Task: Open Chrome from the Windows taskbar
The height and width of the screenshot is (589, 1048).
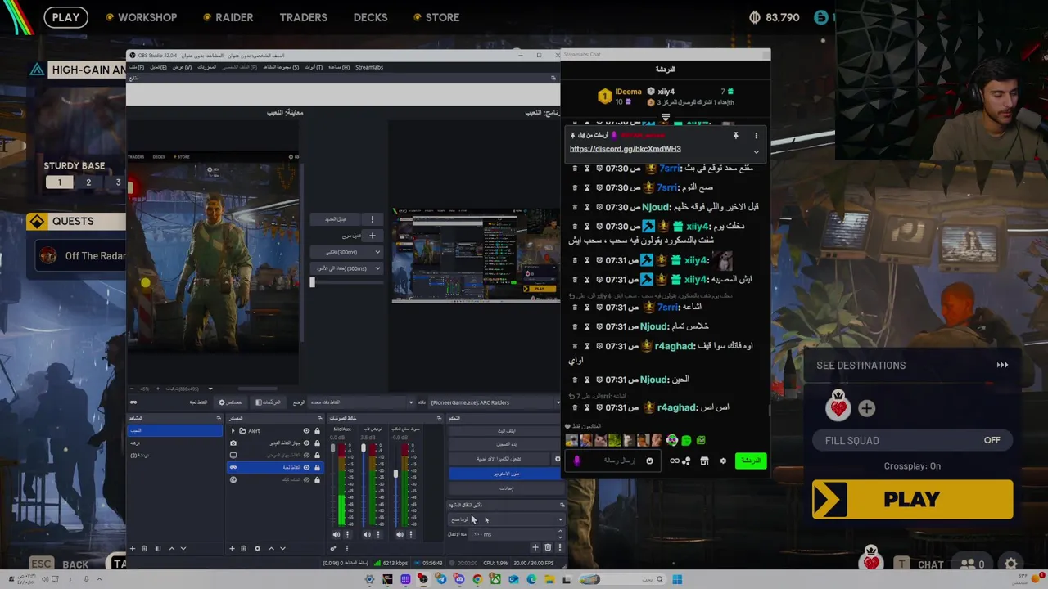Action: 477,579
